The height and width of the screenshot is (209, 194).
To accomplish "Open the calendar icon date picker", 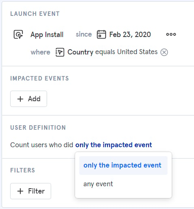I will 101,35.
